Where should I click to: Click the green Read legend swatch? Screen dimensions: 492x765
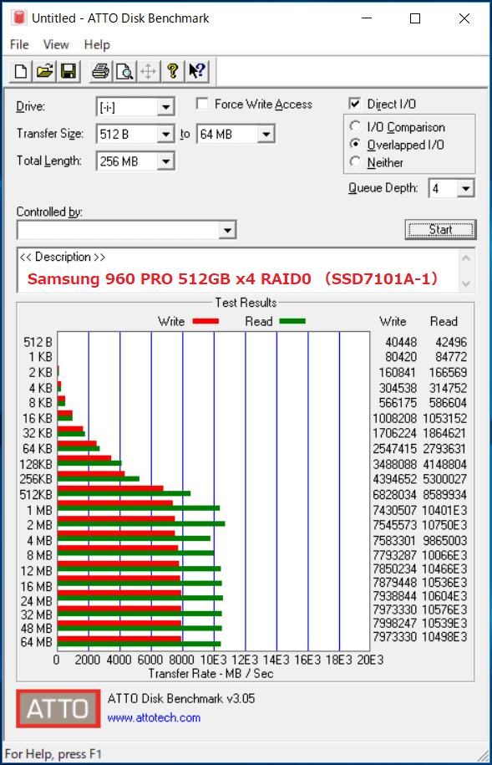point(292,321)
